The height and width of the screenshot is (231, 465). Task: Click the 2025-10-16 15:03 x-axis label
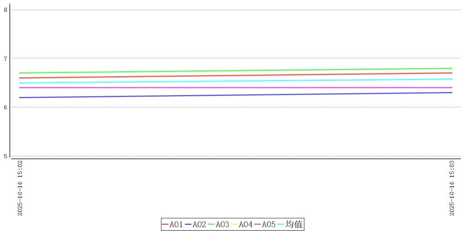(452, 188)
